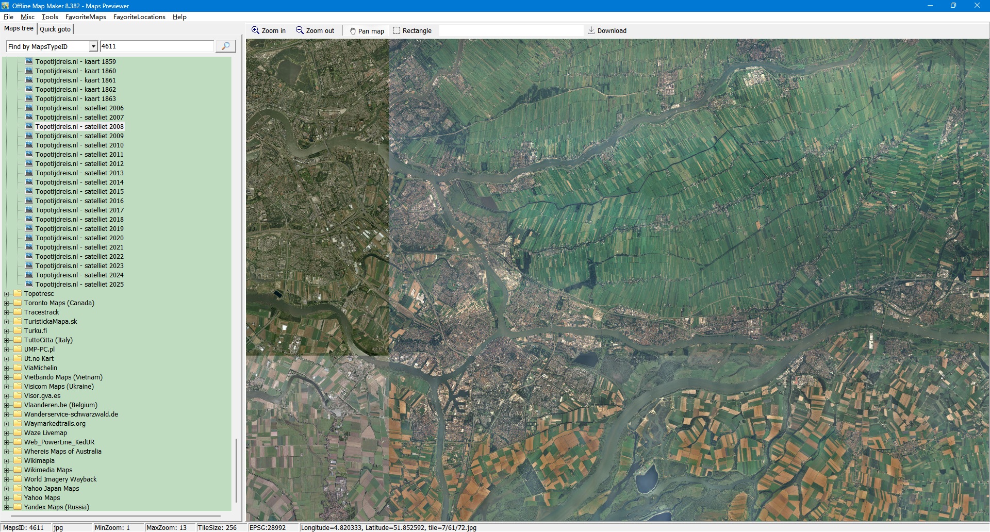Screen dimensions: 990x532
Task: Click map icon beside satelliet 2015
Action: click(x=29, y=192)
